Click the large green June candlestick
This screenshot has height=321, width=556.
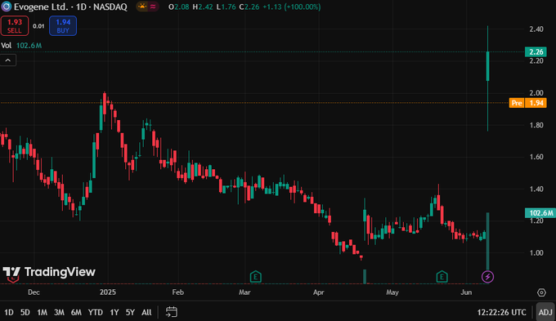[488, 66]
